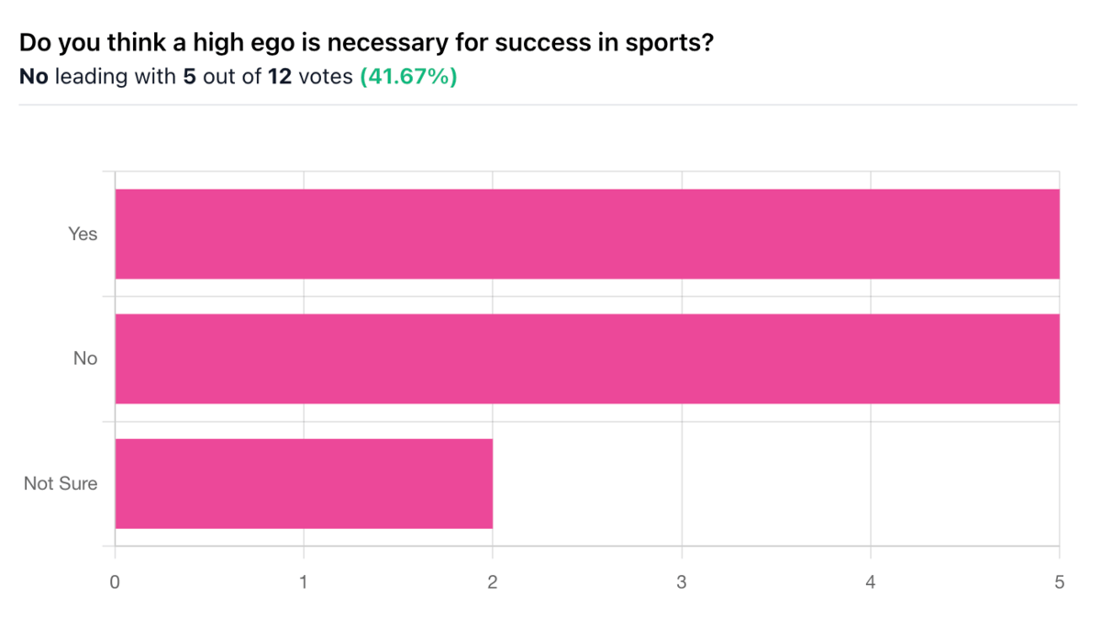Click the word votes in subtitle
Screen dimensions: 1101x629
(x=326, y=77)
